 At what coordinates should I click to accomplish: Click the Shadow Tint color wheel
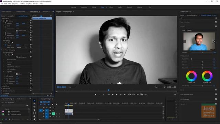[191, 76]
